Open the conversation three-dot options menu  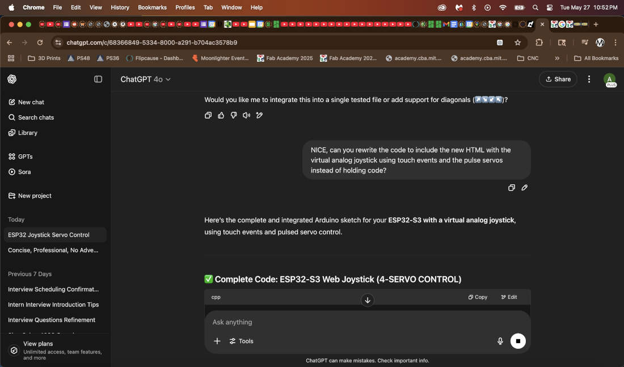[x=589, y=79]
